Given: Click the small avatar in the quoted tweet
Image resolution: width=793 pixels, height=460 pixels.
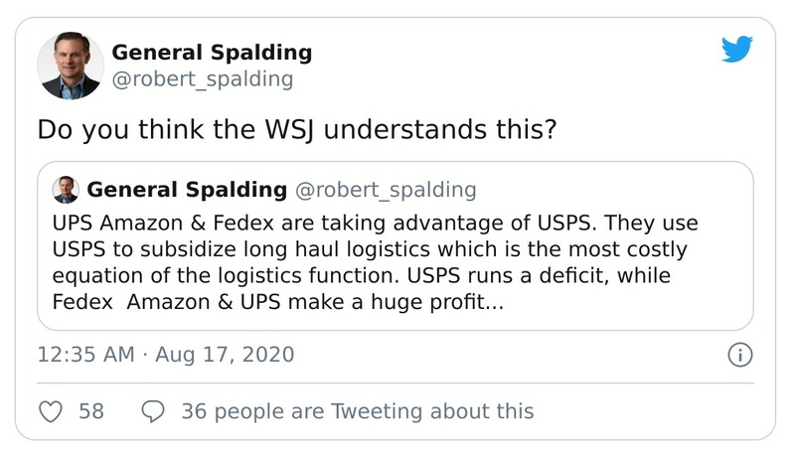Looking at the screenshot, I should (67, 190).
